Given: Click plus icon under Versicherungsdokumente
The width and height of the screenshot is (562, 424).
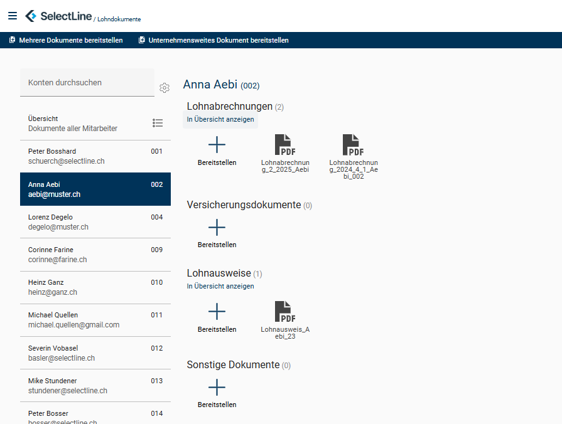Looking at the screenshot, I should point(217,228).
